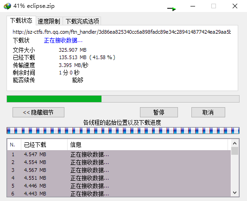Click the 正在接收数据 status text at top
Viewport: 247px width, 201px height.
(63, 41)
